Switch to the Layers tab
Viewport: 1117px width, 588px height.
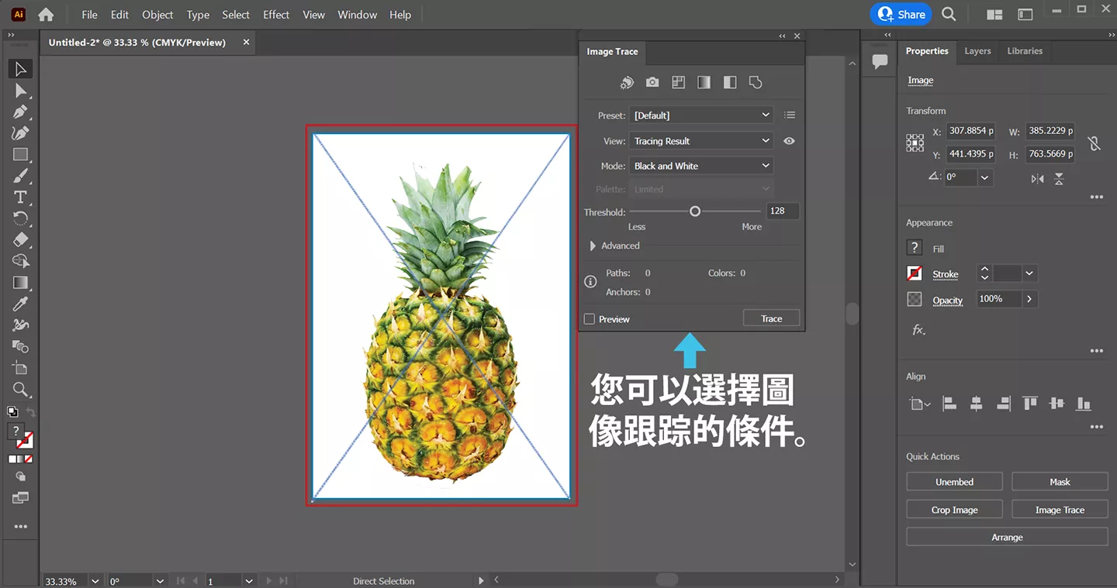(x=977, y=51)
